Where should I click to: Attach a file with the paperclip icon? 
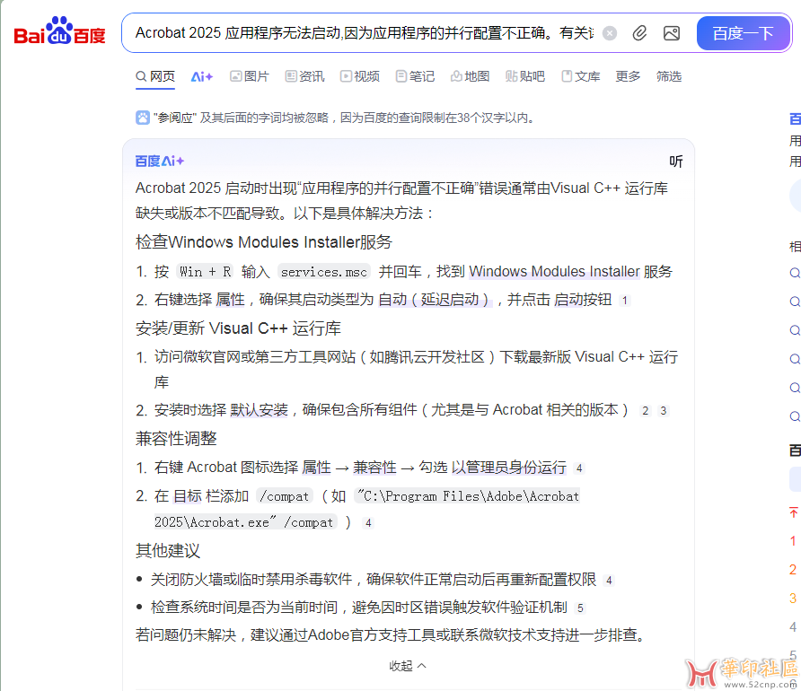point(639,33)
